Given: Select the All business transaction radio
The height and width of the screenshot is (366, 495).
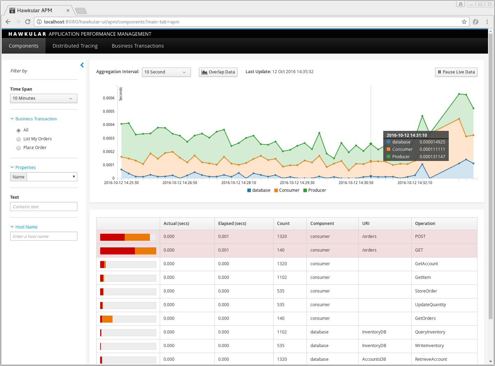Looking at the screenshot, I should coord(19,131).
